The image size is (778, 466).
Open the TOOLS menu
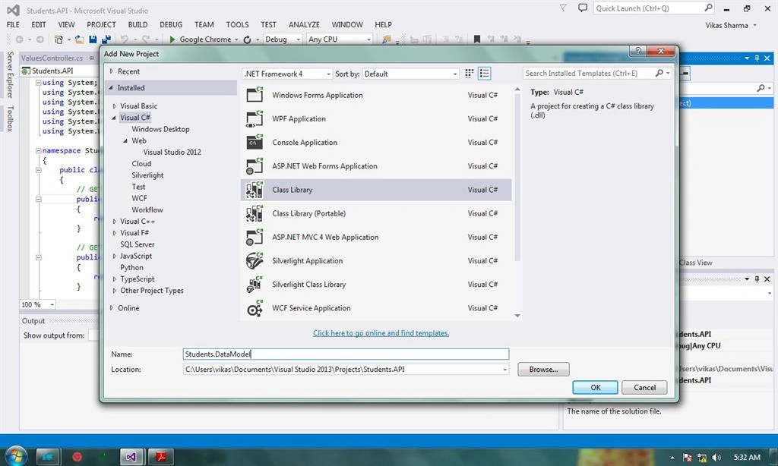point(237,24)
